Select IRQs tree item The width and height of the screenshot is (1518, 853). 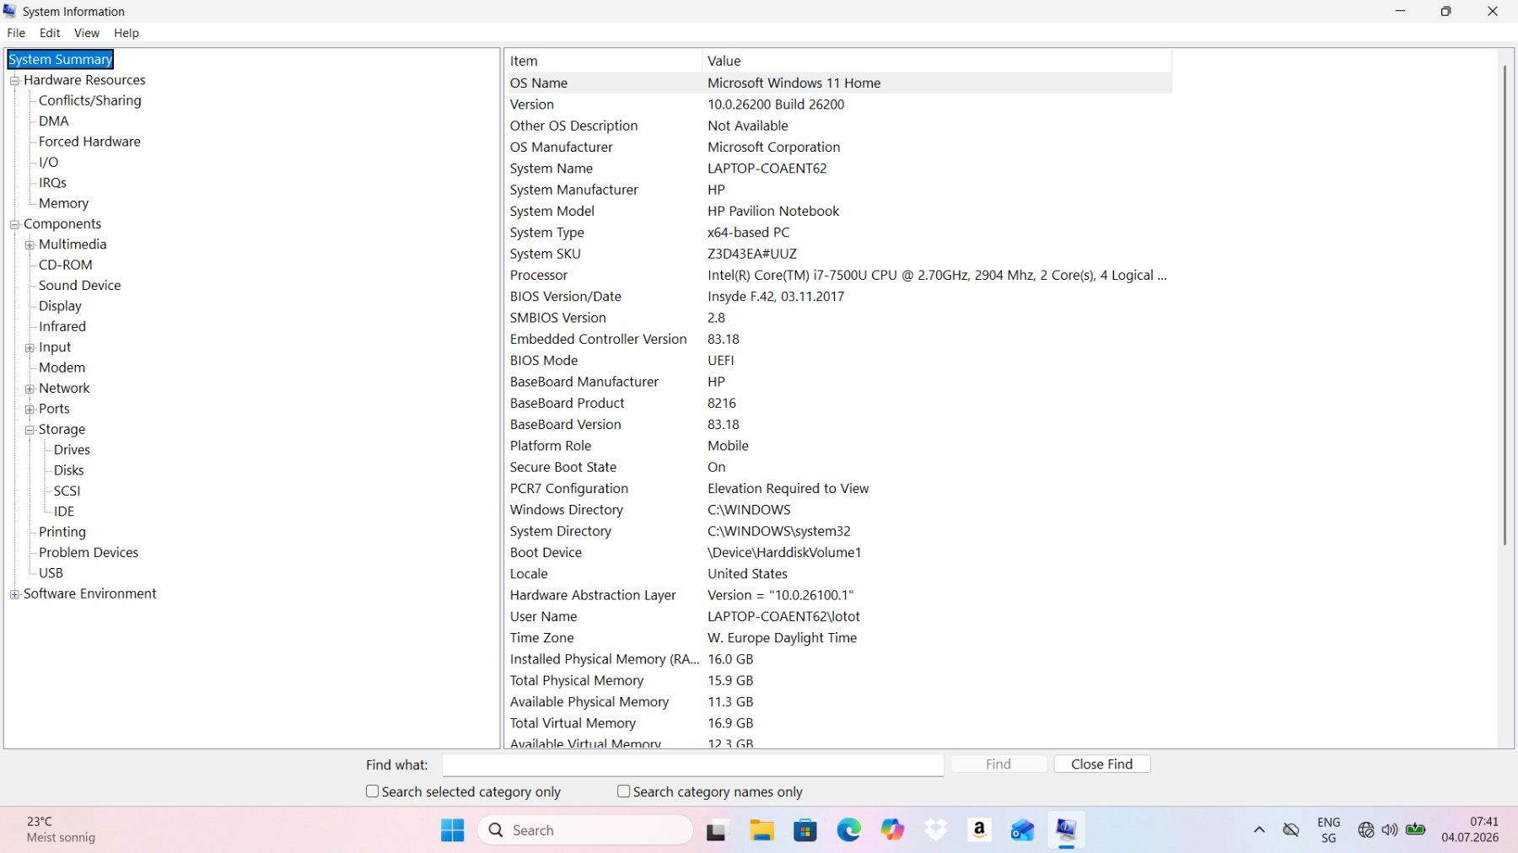(52, 182)
